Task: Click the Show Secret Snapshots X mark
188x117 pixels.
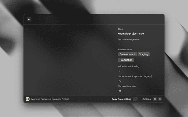Action: point(120,80)
